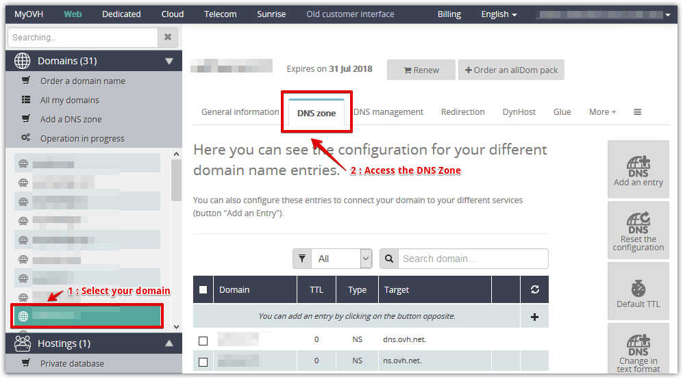The image size is (683, 379).
Task: Open All my domains list
Action: tap(70, 101)
